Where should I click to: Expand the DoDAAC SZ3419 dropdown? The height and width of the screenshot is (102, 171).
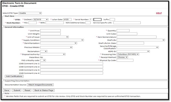pyautogui.click(x=41, y=19)
